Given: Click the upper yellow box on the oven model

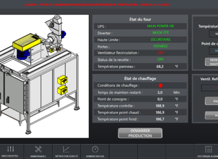Looking at the screenshot, I should pos(63,80).
